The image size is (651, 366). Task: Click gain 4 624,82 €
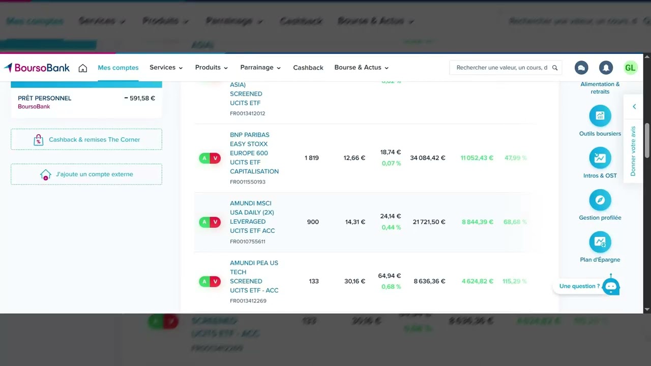478,281
